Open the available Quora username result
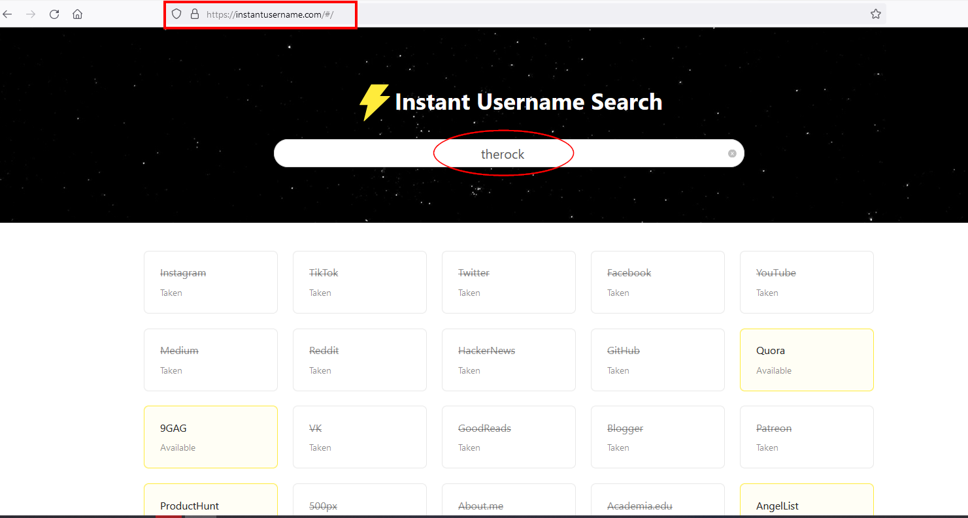The height and width of the screenshot is (518, 968). coord(807,360)
